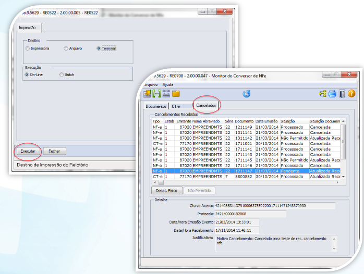Open the Ajuda menu
Viewport: 364px width, 274px height.
click(x=168, y=84)
